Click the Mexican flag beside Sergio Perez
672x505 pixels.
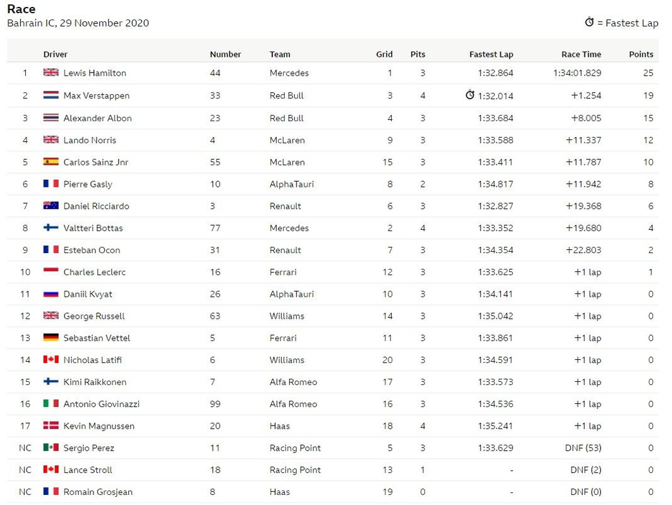51,448
